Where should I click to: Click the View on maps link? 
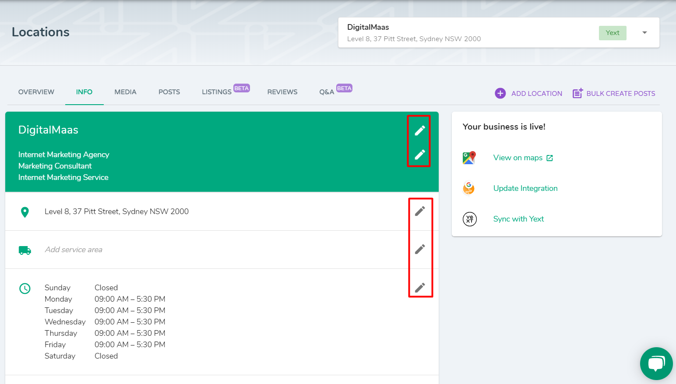pos(518,158)
